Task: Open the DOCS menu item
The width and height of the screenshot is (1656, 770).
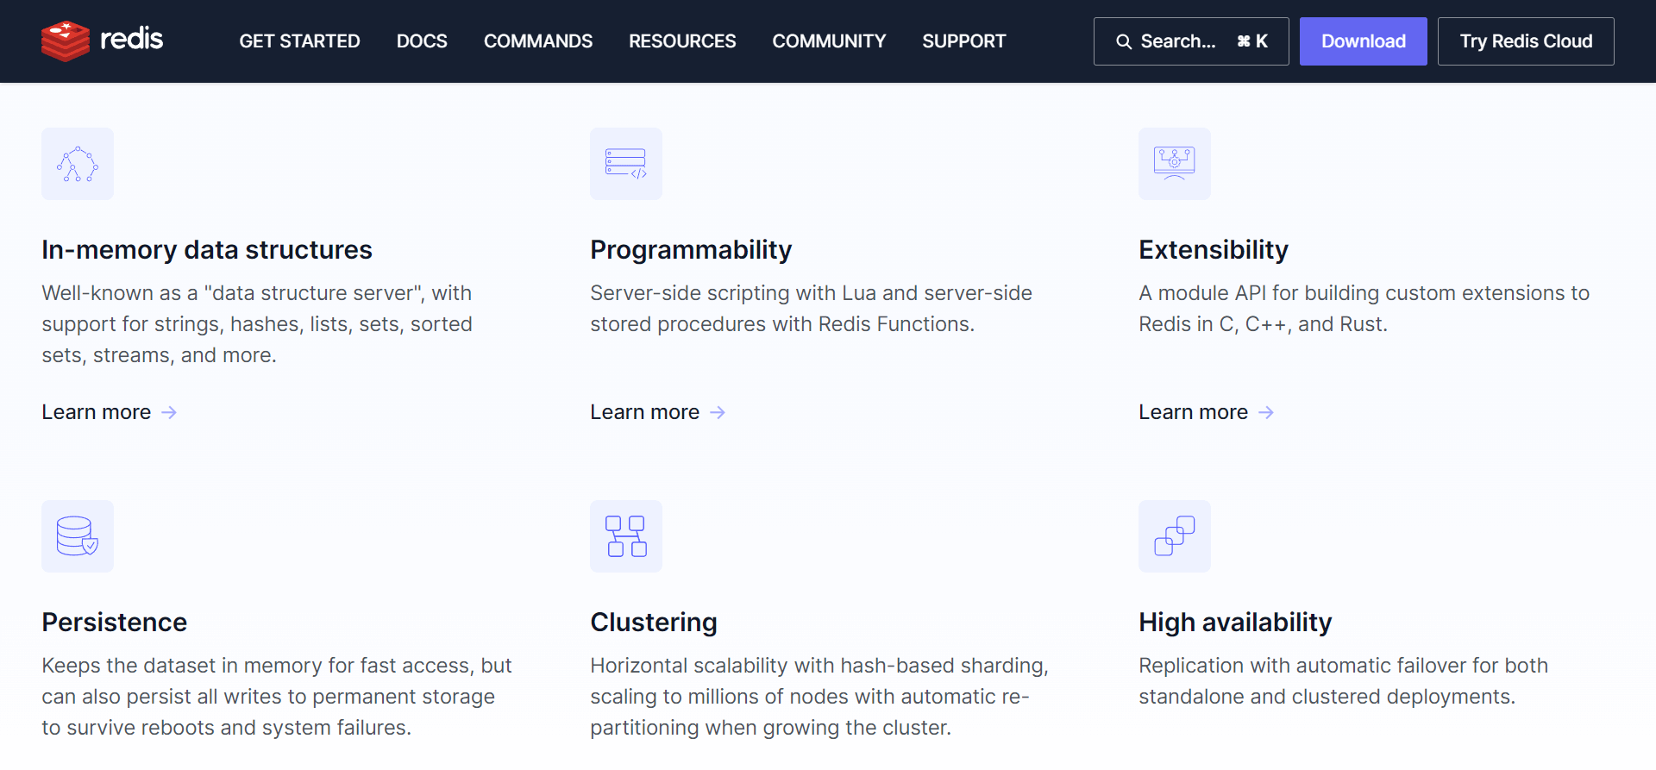Action: pos(422,41)
